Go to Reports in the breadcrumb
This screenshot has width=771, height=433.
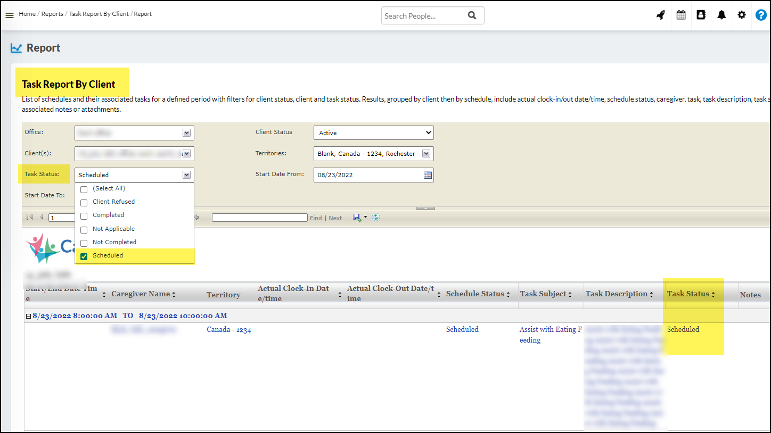point(52,14)
